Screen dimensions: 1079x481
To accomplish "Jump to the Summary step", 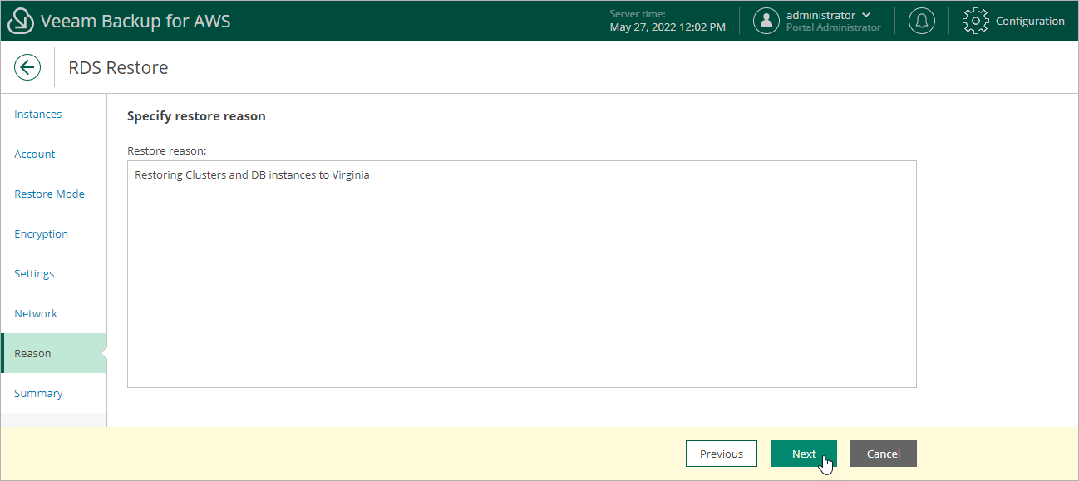I will [x=38, y=394].
